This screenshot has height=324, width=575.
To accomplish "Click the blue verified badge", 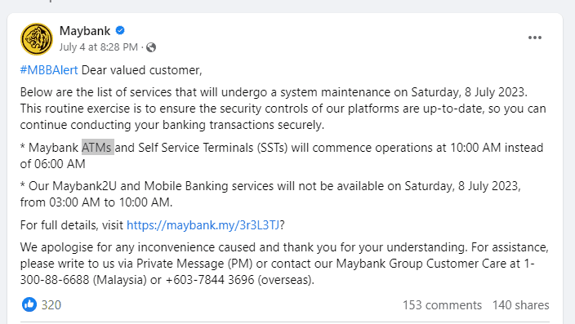I will (x=120, y=30).
